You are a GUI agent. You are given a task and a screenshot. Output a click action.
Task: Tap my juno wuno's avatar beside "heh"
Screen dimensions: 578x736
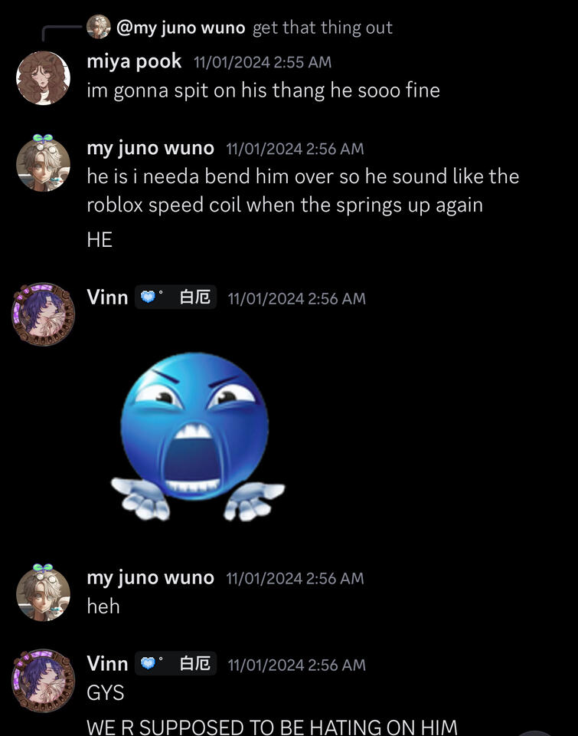43,593
